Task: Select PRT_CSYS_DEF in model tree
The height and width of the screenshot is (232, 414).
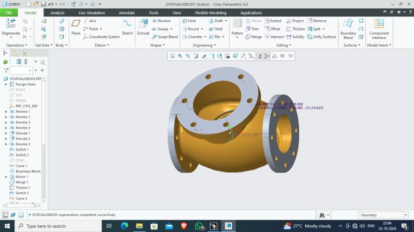Action: coord(24,106)
